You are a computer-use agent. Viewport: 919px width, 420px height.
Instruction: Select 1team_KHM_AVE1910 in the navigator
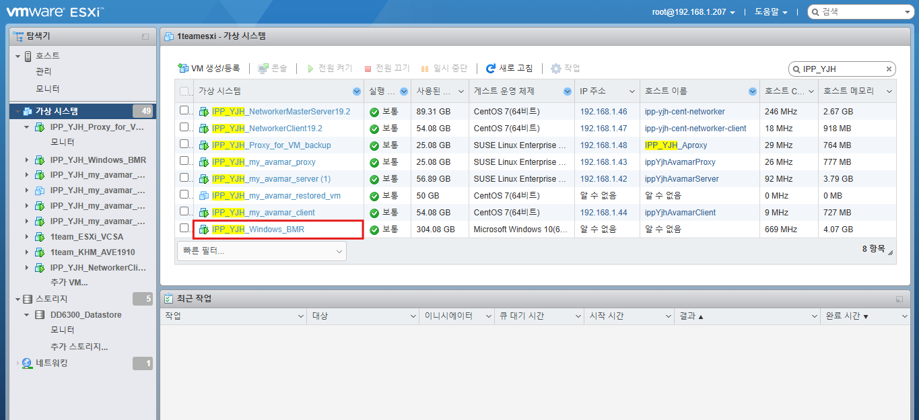click(x=93, y=252)
